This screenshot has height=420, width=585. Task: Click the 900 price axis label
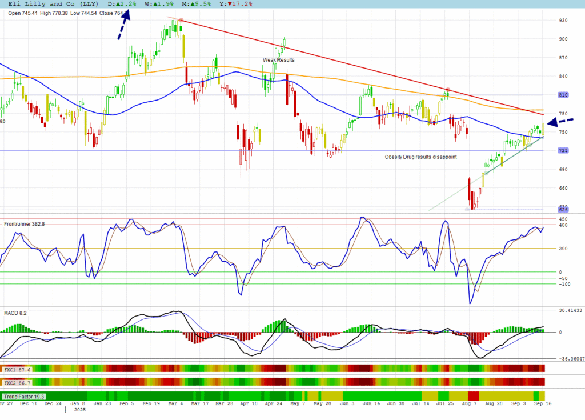563,39
